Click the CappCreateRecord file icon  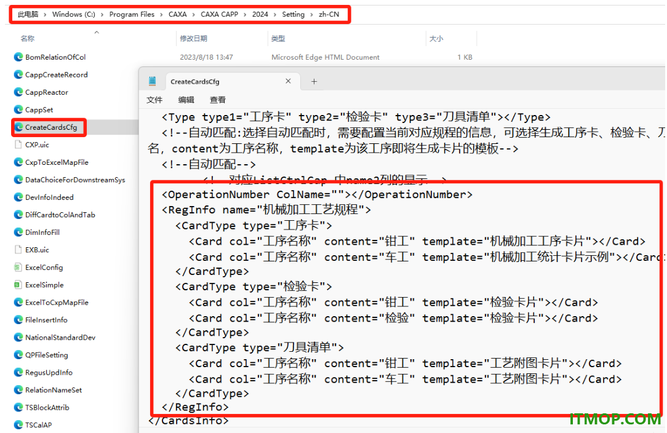(18, 74)
